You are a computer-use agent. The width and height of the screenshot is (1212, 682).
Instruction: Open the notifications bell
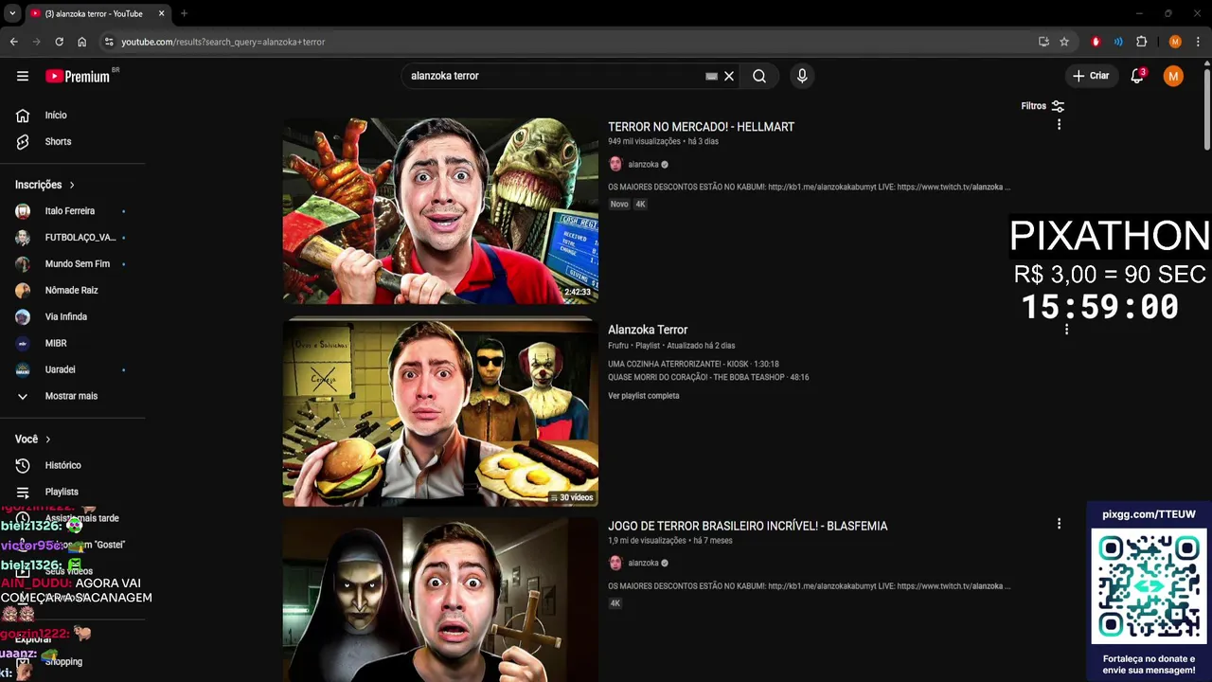tap(1137, 76)
